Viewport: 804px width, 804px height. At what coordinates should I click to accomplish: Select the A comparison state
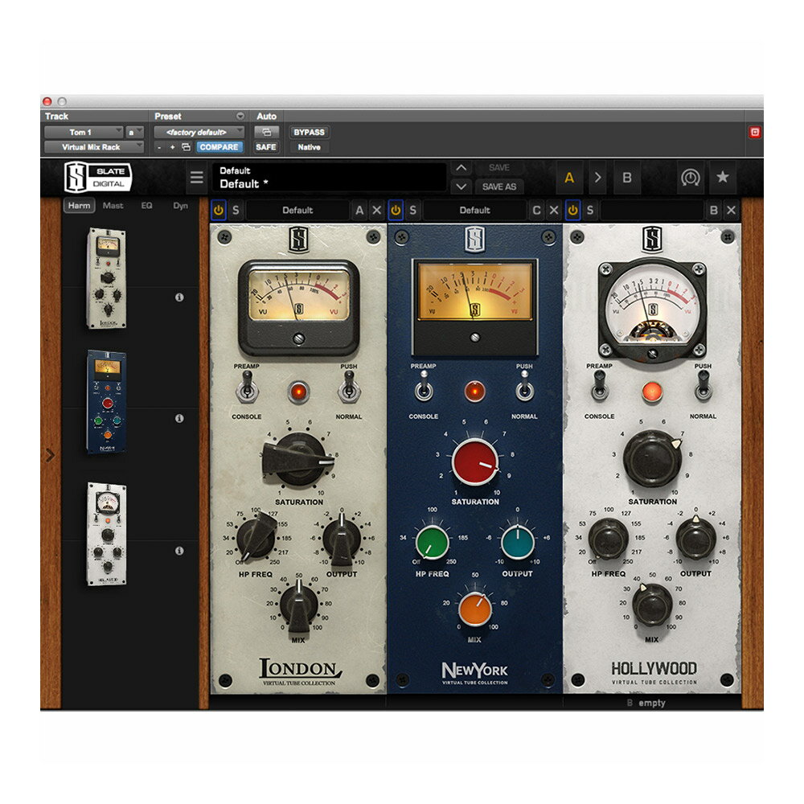569,178
